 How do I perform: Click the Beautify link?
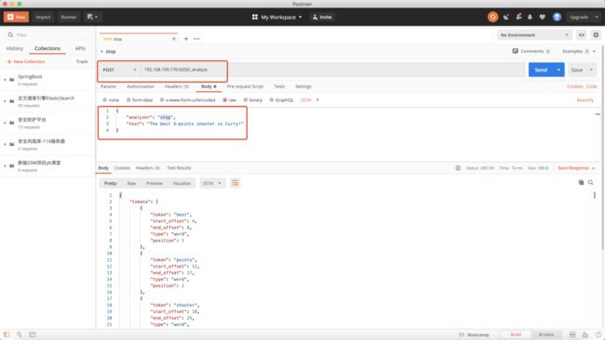click(585, 100)
